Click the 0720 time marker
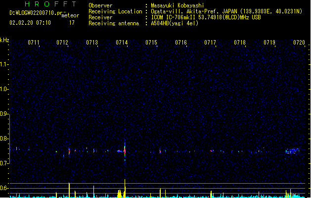Screen dimensions: 311x198 click(299, 42)
